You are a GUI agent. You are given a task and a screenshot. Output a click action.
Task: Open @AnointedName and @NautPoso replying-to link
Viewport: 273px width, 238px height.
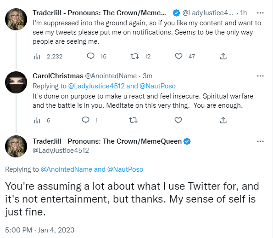(x=92, y=169)
